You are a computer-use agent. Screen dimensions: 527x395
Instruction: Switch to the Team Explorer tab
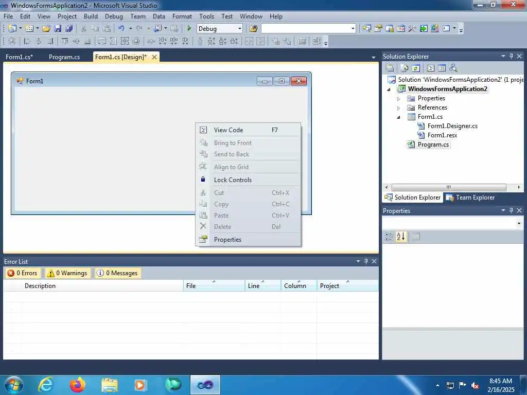click(x=470, y=197)
